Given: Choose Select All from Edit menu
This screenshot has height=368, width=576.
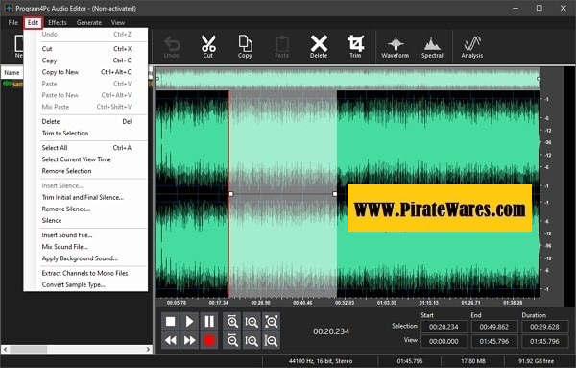Looking at the screenshot, I should click(86, 148).
